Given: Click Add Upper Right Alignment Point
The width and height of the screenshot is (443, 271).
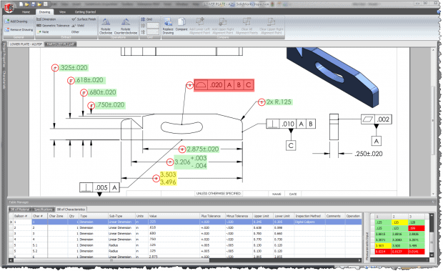Looking at the screenshot, I should [223, 26].
